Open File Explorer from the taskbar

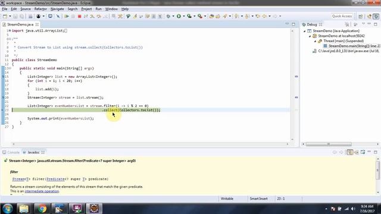[x=24, y=209]
